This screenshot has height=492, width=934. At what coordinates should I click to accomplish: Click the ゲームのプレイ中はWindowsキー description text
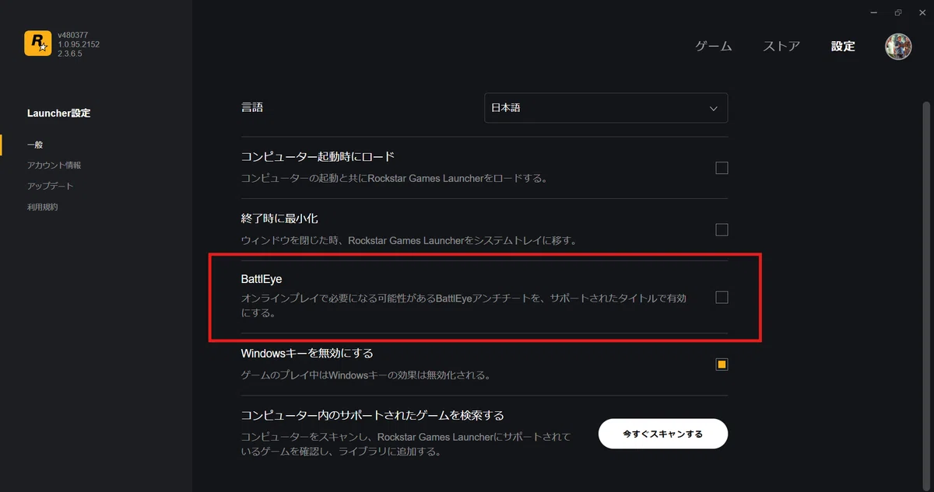pos(365,375)
